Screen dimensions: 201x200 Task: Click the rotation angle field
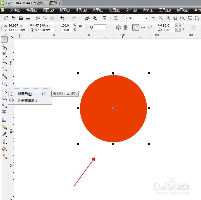[x=100, y=27]
